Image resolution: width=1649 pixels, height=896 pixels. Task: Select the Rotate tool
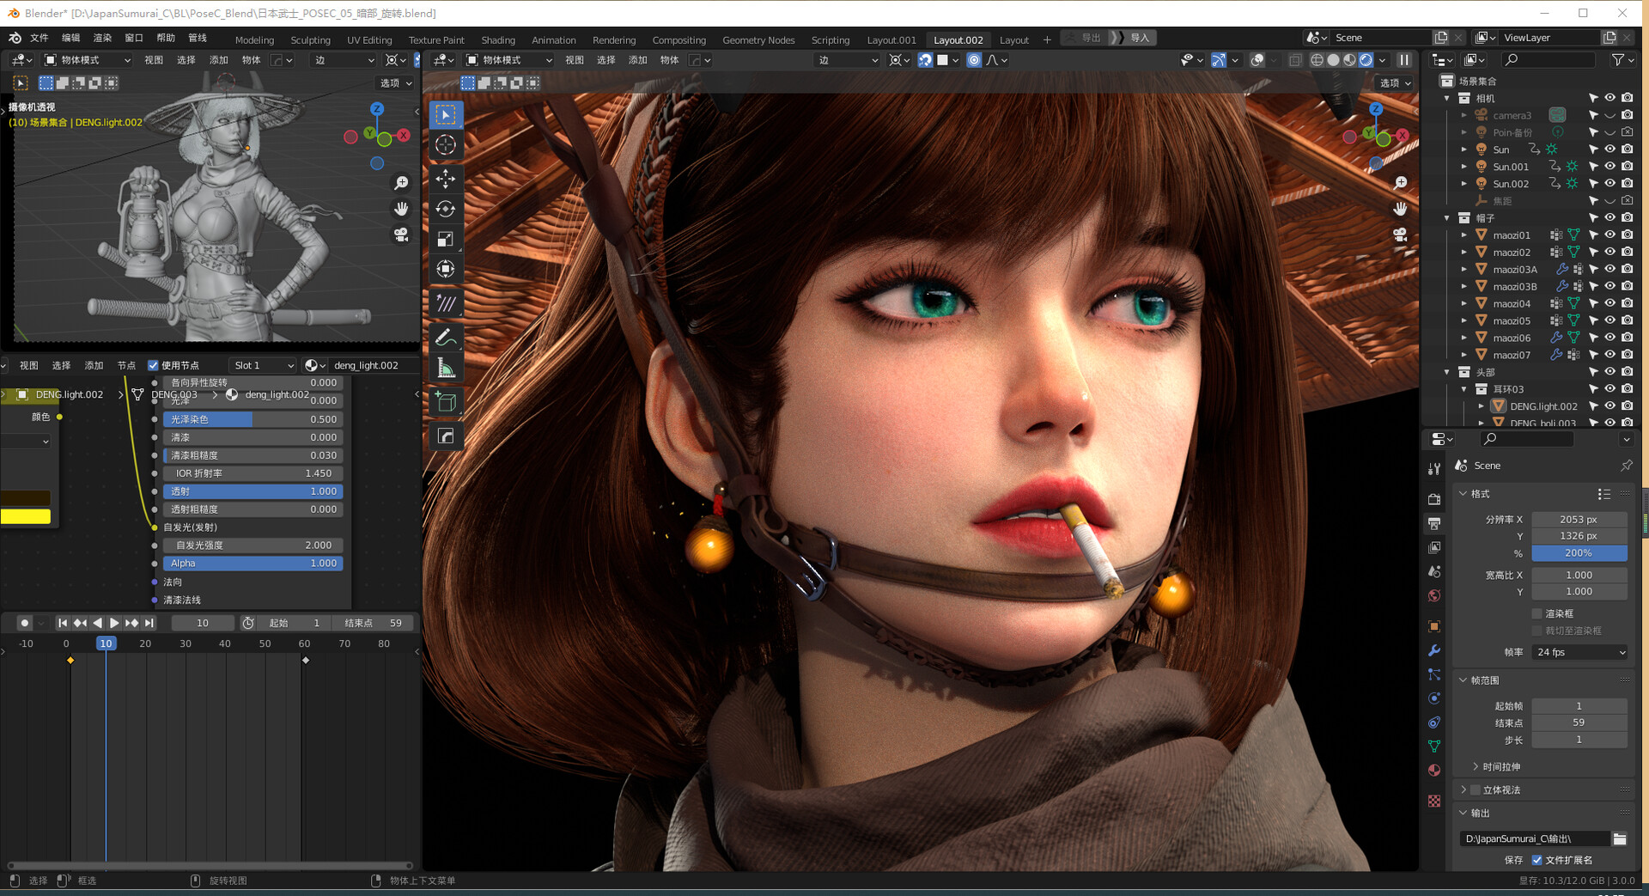[446, 209]
